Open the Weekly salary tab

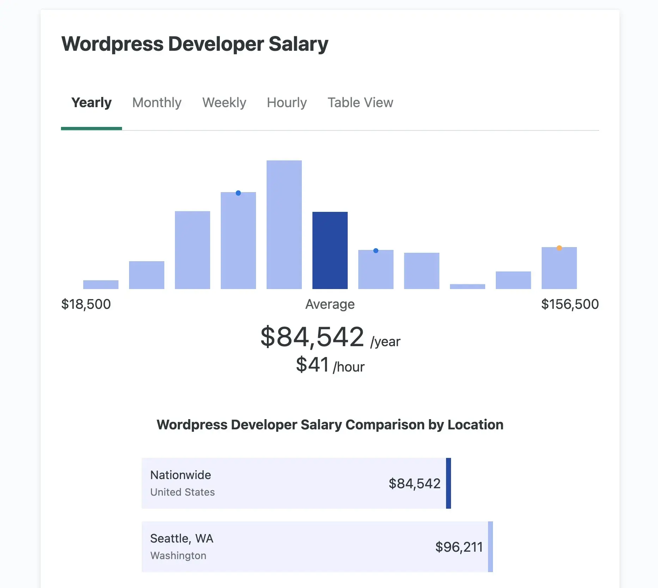coord(224,103)
